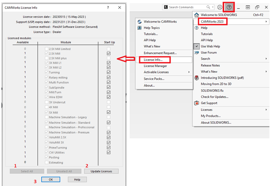Click the Help Topics book icon
The image size is (272, 186).
point(139,28)
